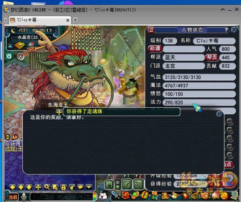Toggle the red swap button in status panel
The image size is (241, 202).
(x=151, y=30)
